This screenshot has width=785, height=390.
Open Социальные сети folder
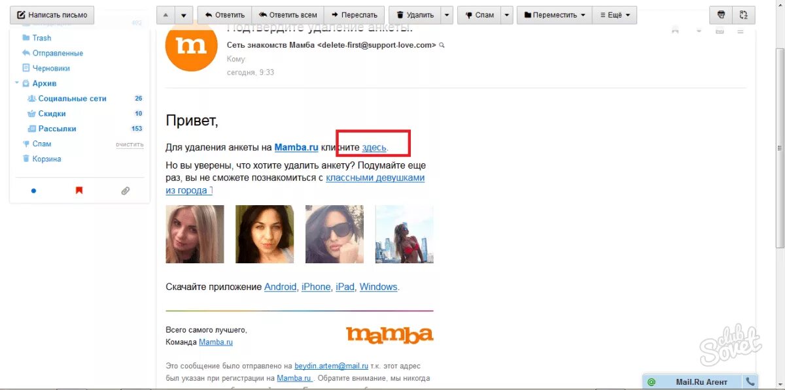point(73,99)
